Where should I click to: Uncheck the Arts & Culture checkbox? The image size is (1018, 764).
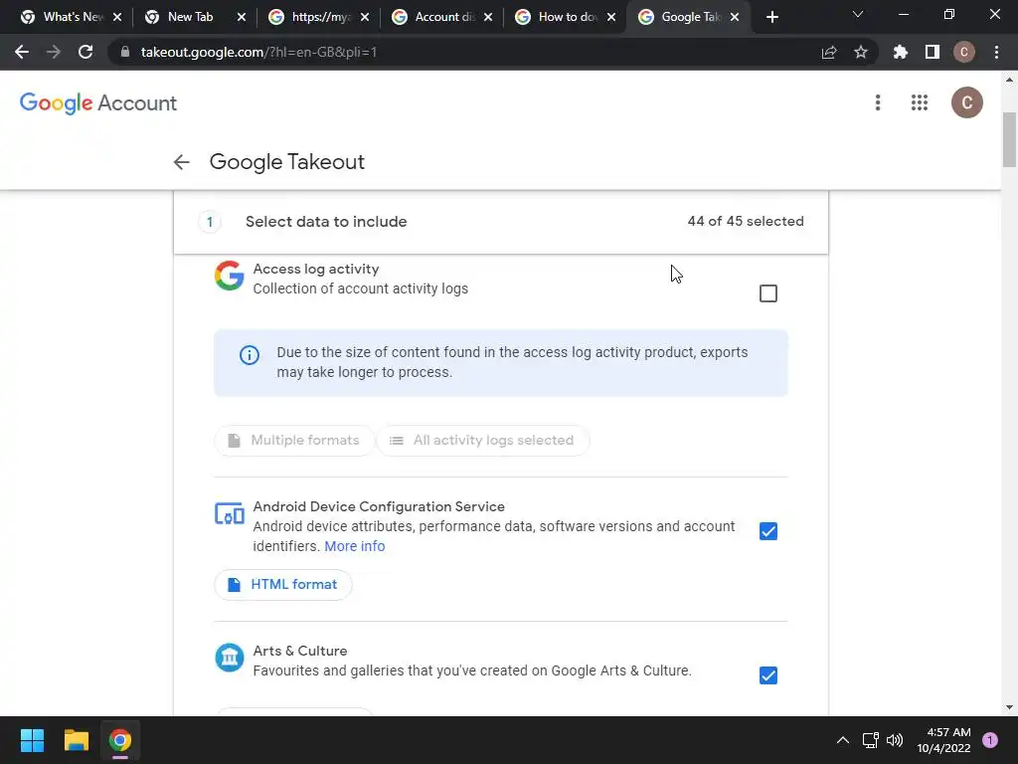[768, 675]
